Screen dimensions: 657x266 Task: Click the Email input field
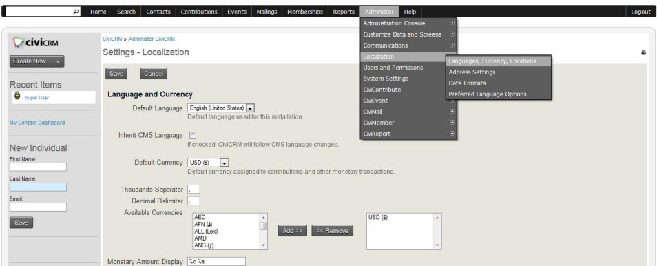(38, 207)
